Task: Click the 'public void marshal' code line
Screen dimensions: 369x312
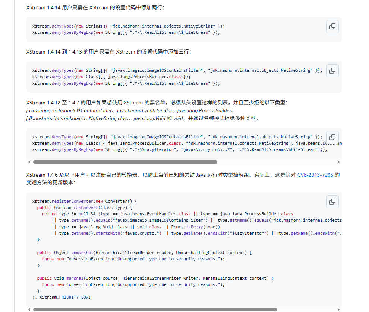Action: click(155, 278)
